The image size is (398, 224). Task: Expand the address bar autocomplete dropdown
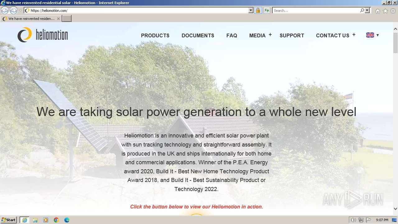251,10
